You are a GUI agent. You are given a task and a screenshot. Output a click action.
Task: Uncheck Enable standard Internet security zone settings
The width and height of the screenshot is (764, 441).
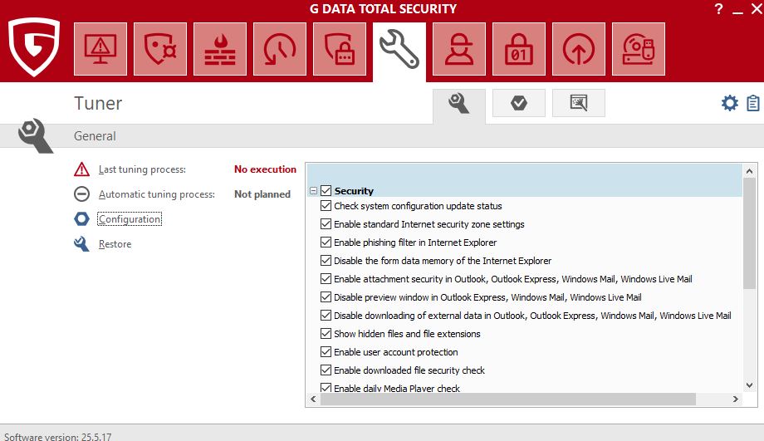[326, 223]
